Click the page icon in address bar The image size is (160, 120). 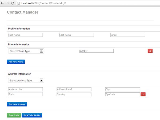[x=19, y=3]
